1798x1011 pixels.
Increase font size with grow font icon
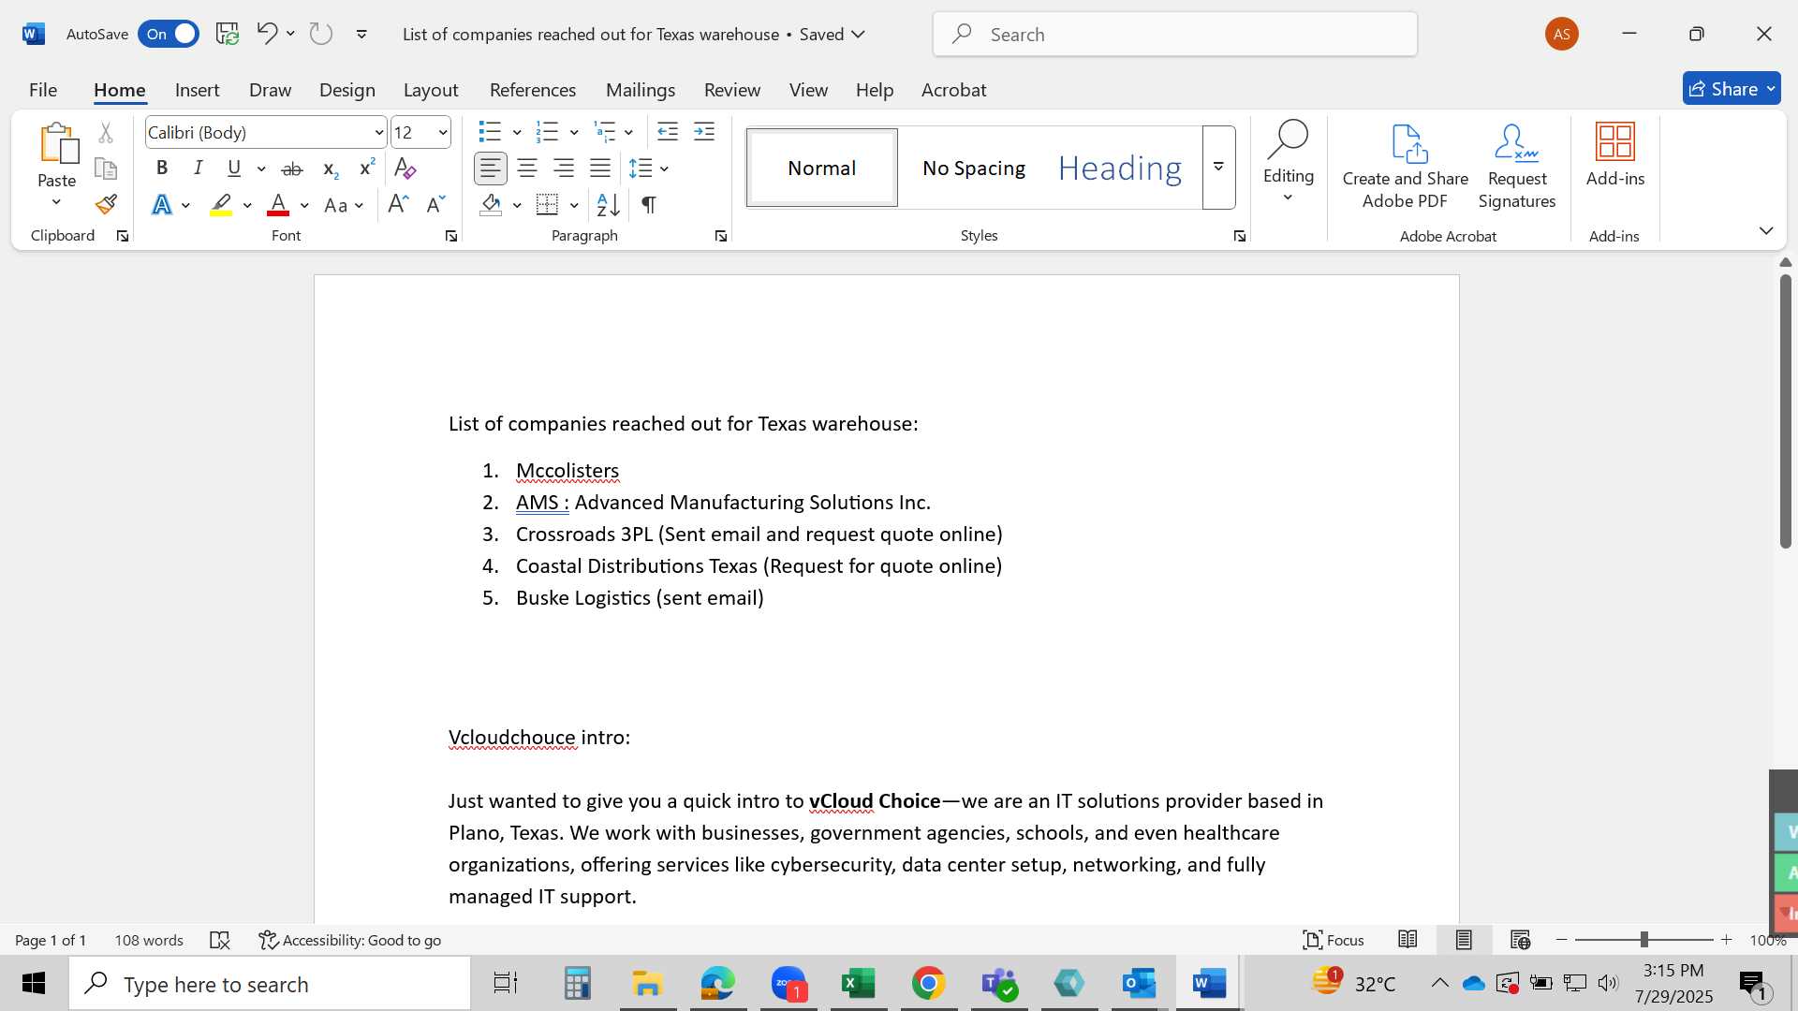398,204
